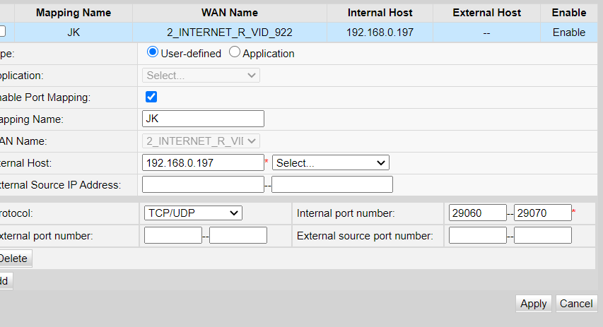Open the TCP/UDP protocol dropdown
The width and height of the screenshot is (603, 327).
[x=193, y=213]
